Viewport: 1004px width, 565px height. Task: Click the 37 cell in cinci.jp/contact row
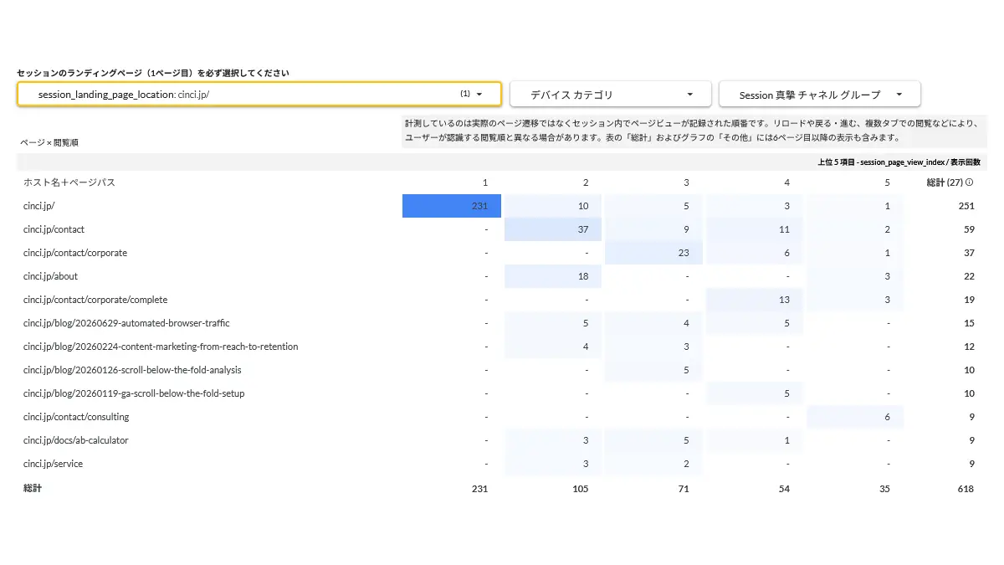[x=552, y=229]
